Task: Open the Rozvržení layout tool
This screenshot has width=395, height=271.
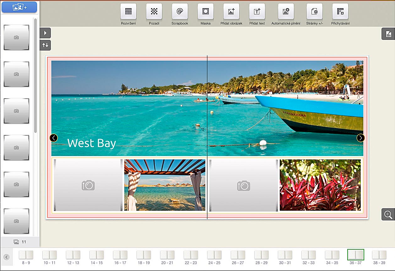Action: pos(128,12)
